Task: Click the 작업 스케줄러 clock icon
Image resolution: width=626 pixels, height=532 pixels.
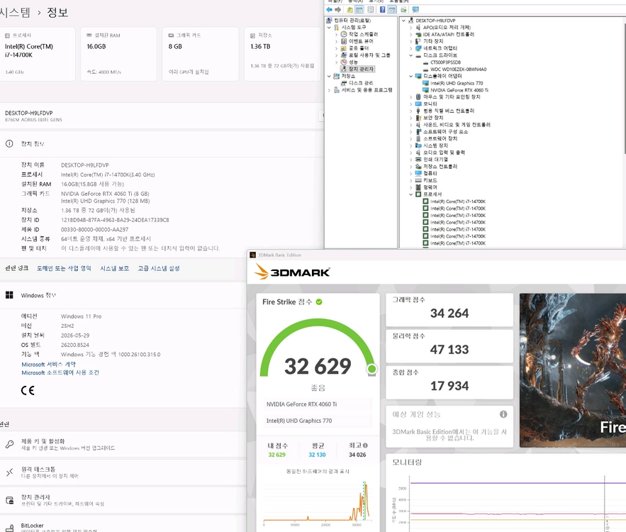Action: 344,34
